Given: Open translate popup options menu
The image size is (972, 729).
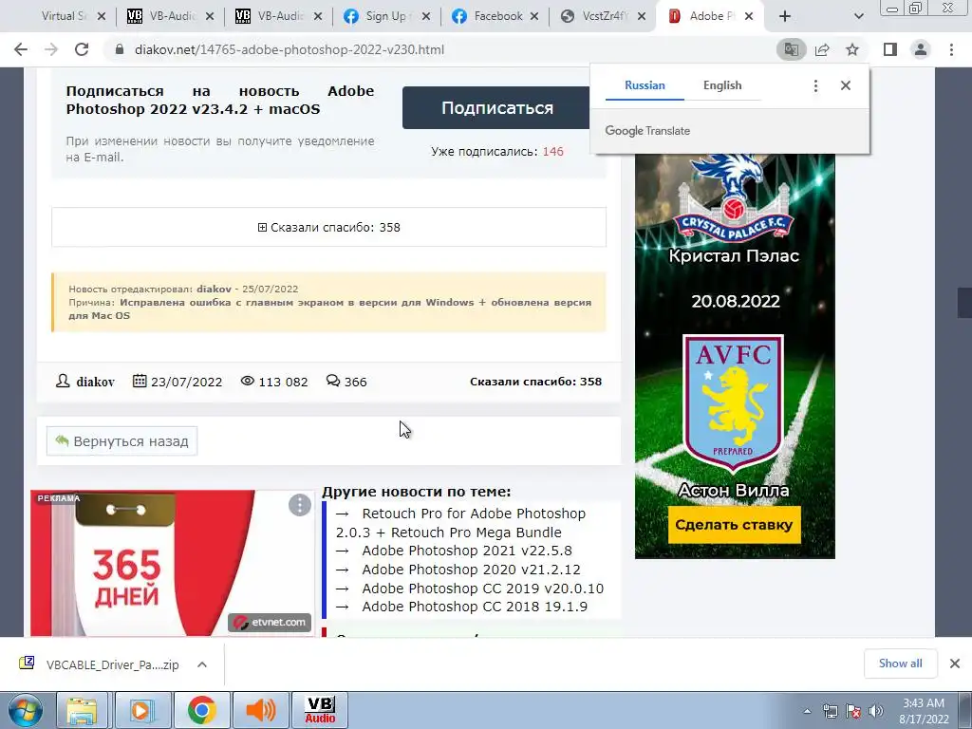Looking at the screenshot, I should [815, 85].
